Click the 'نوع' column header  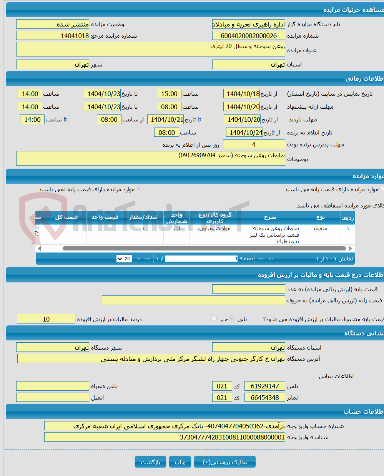click(321, 217)
